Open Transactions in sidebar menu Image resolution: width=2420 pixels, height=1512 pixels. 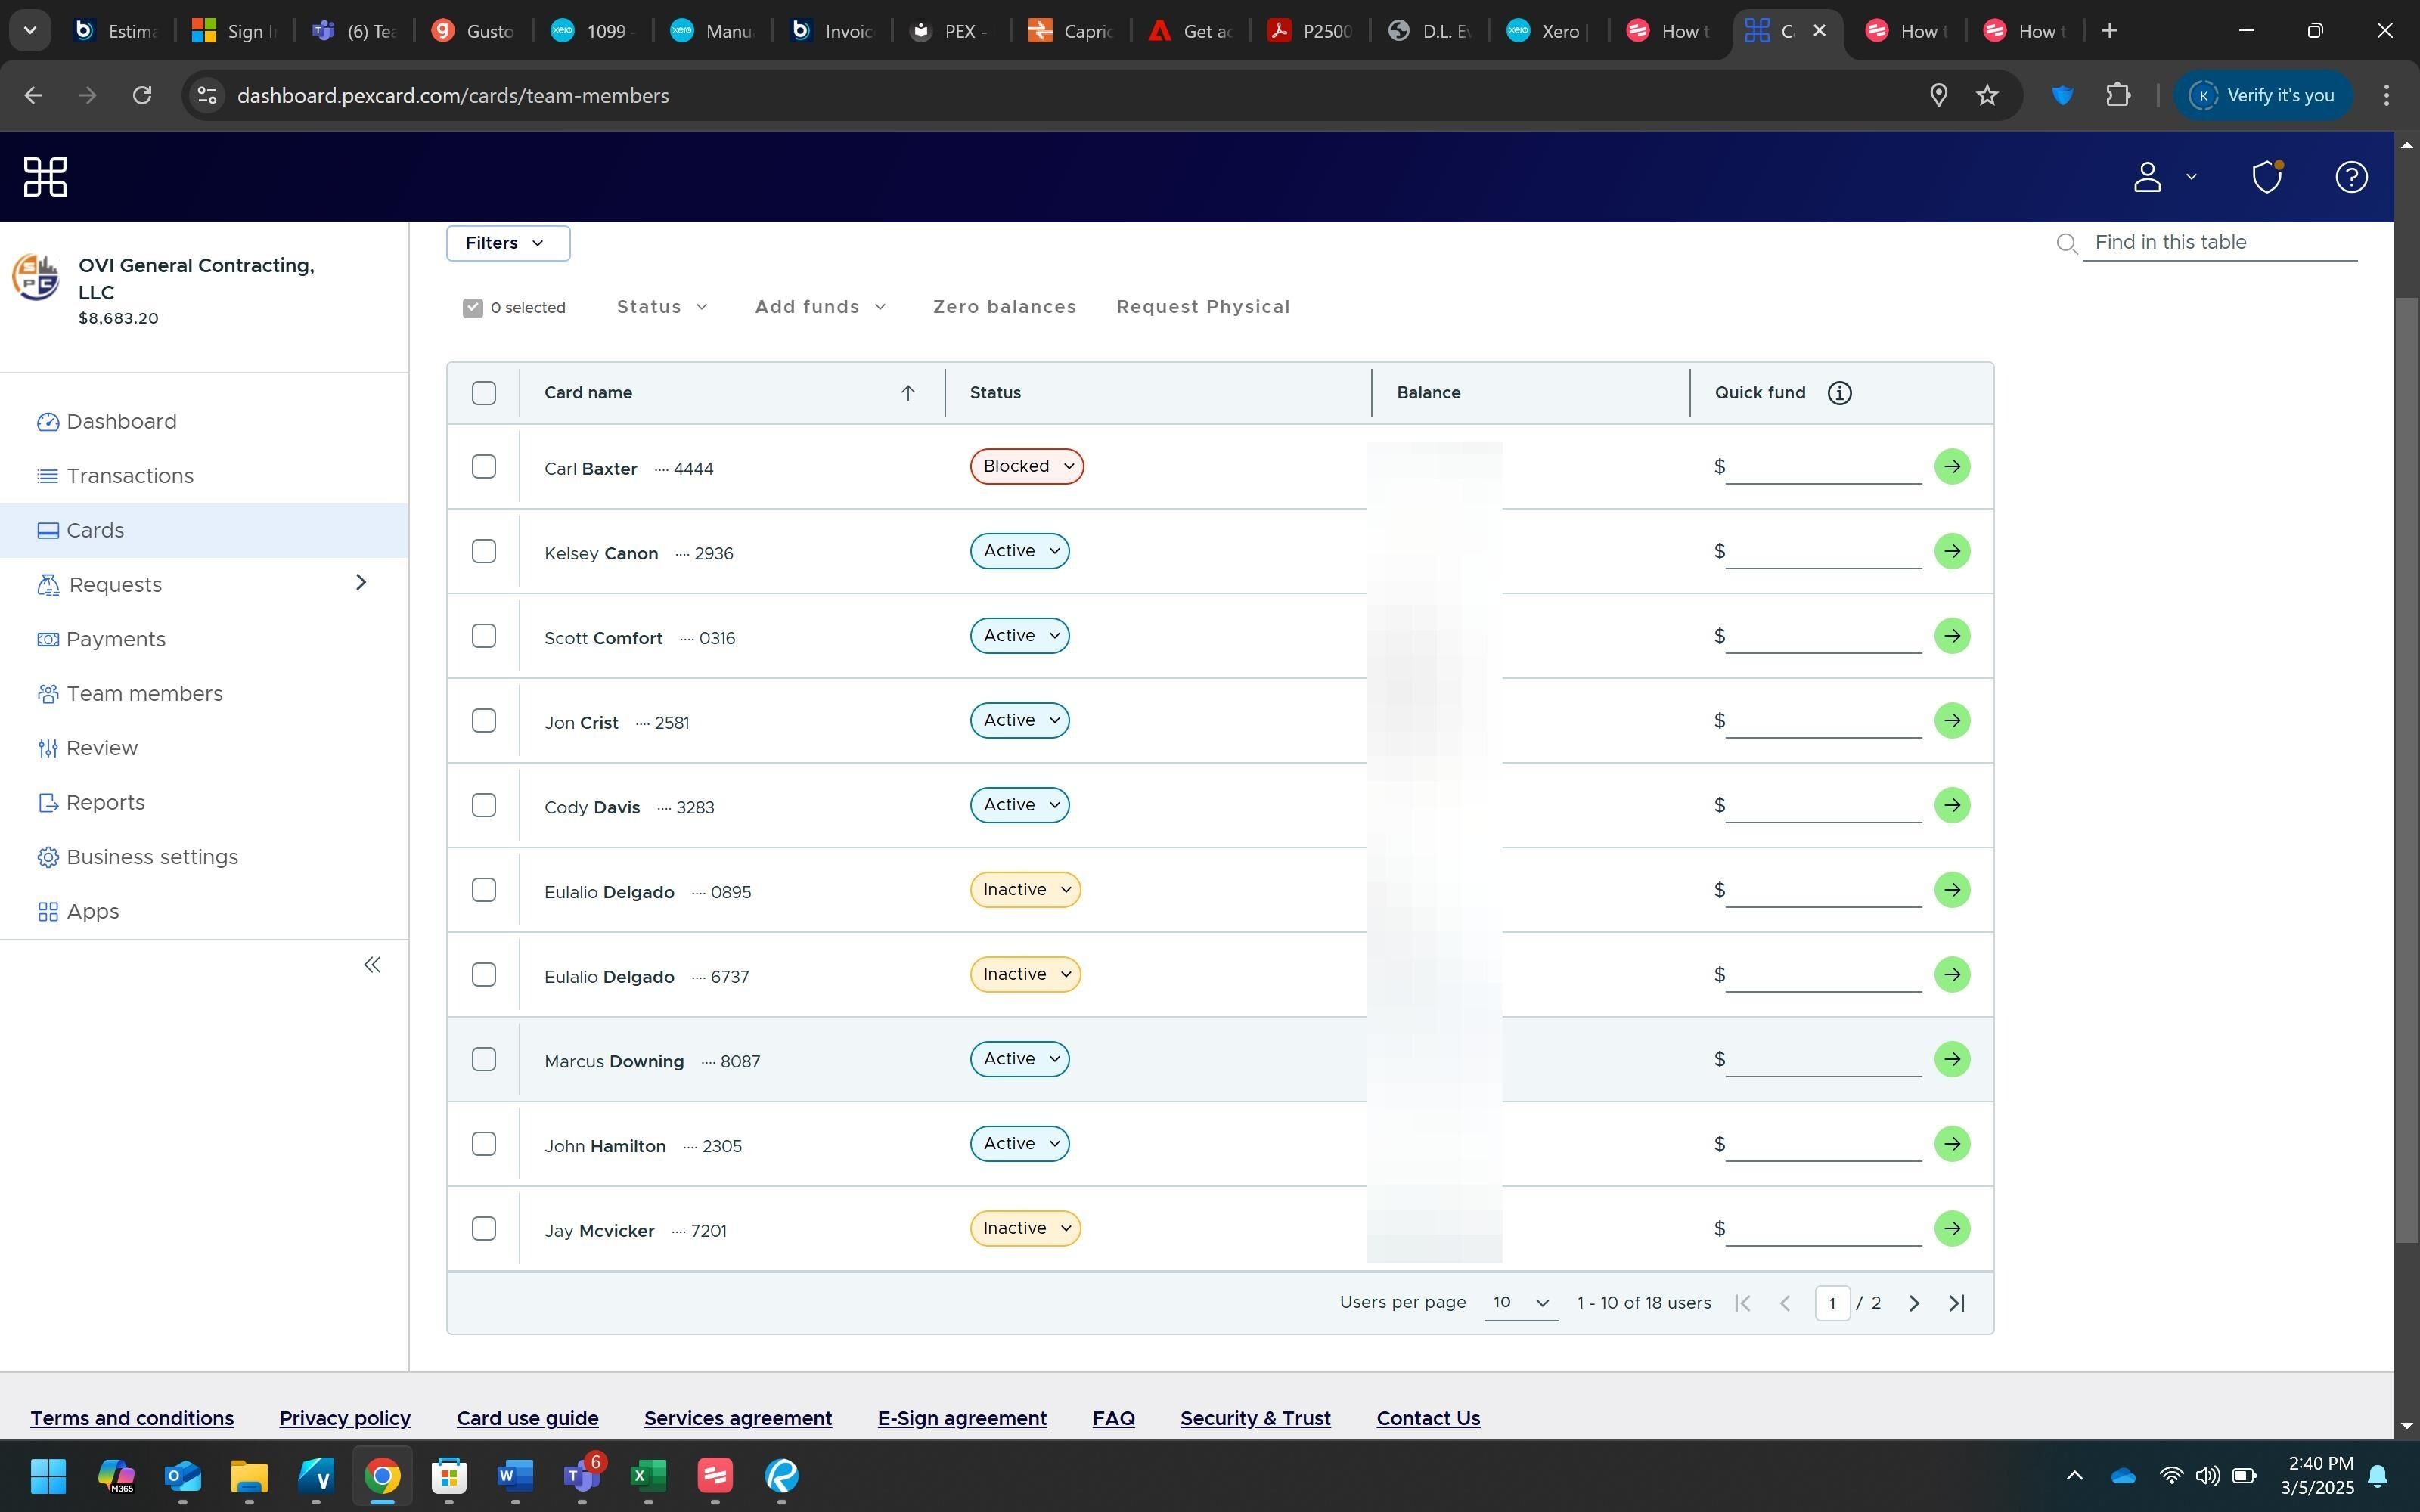point(130,476)
